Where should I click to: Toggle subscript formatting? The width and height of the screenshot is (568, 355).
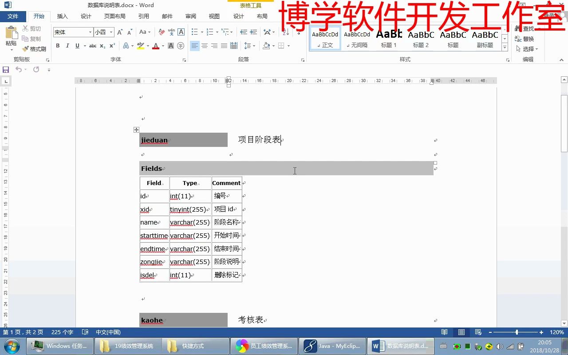coord(103,46)
